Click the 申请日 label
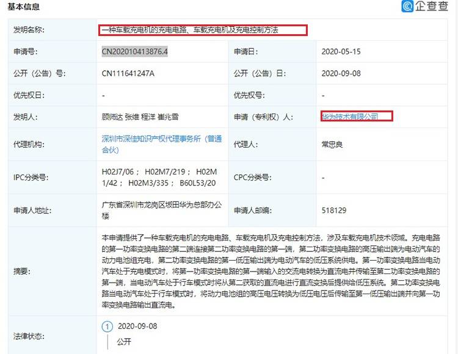 coord(245,52)
